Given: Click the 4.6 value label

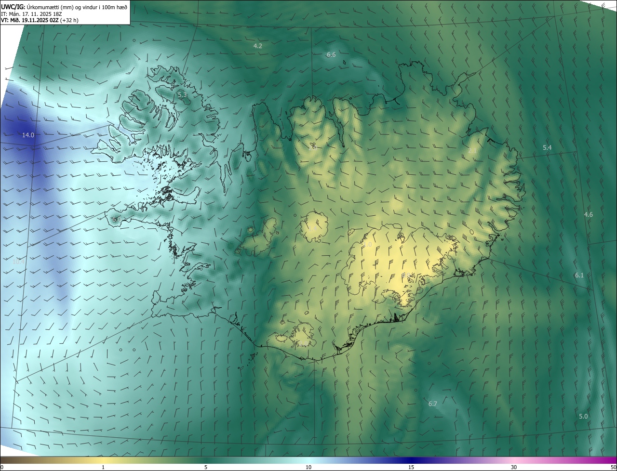Looking at the screenshot, I should click(x=589, y=214).
